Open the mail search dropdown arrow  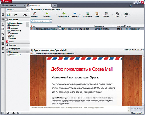pyautogui.click(x=51, y=21)
